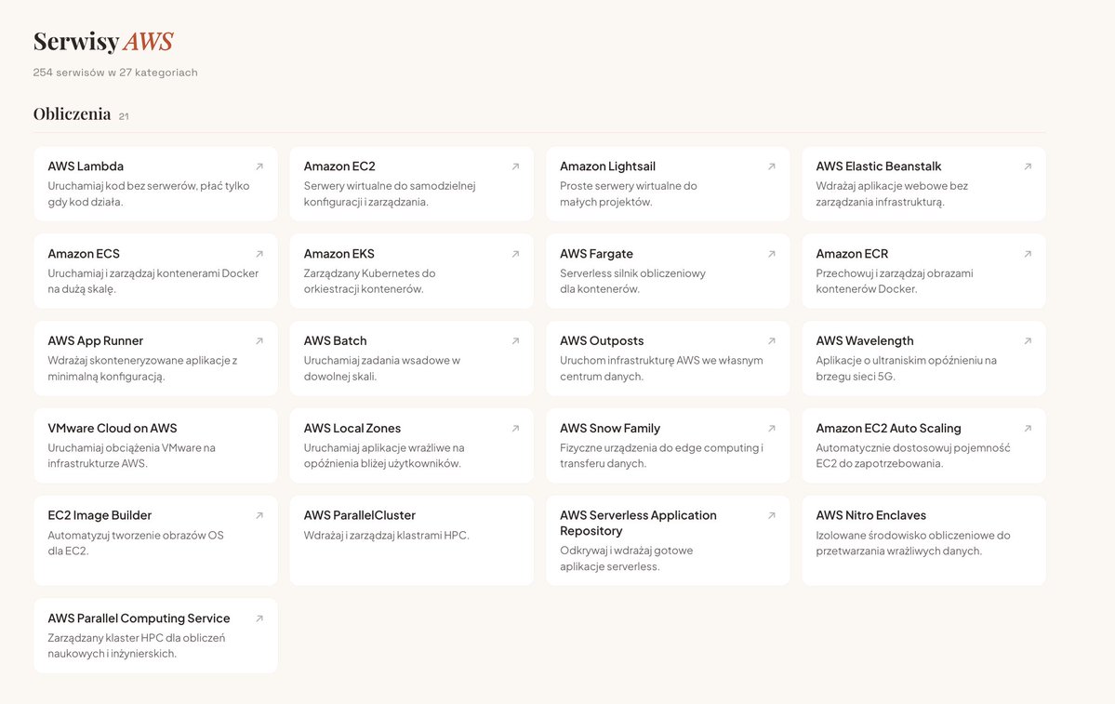The width and height of the screenshot is (1115, 704).
Task: Click the AWS App Runner title
Action: coord(95,341)
